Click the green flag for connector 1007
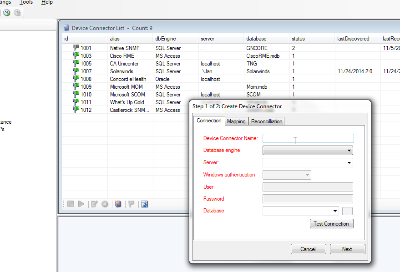Viewport: 400px width, 272px height. click(76, 71)
